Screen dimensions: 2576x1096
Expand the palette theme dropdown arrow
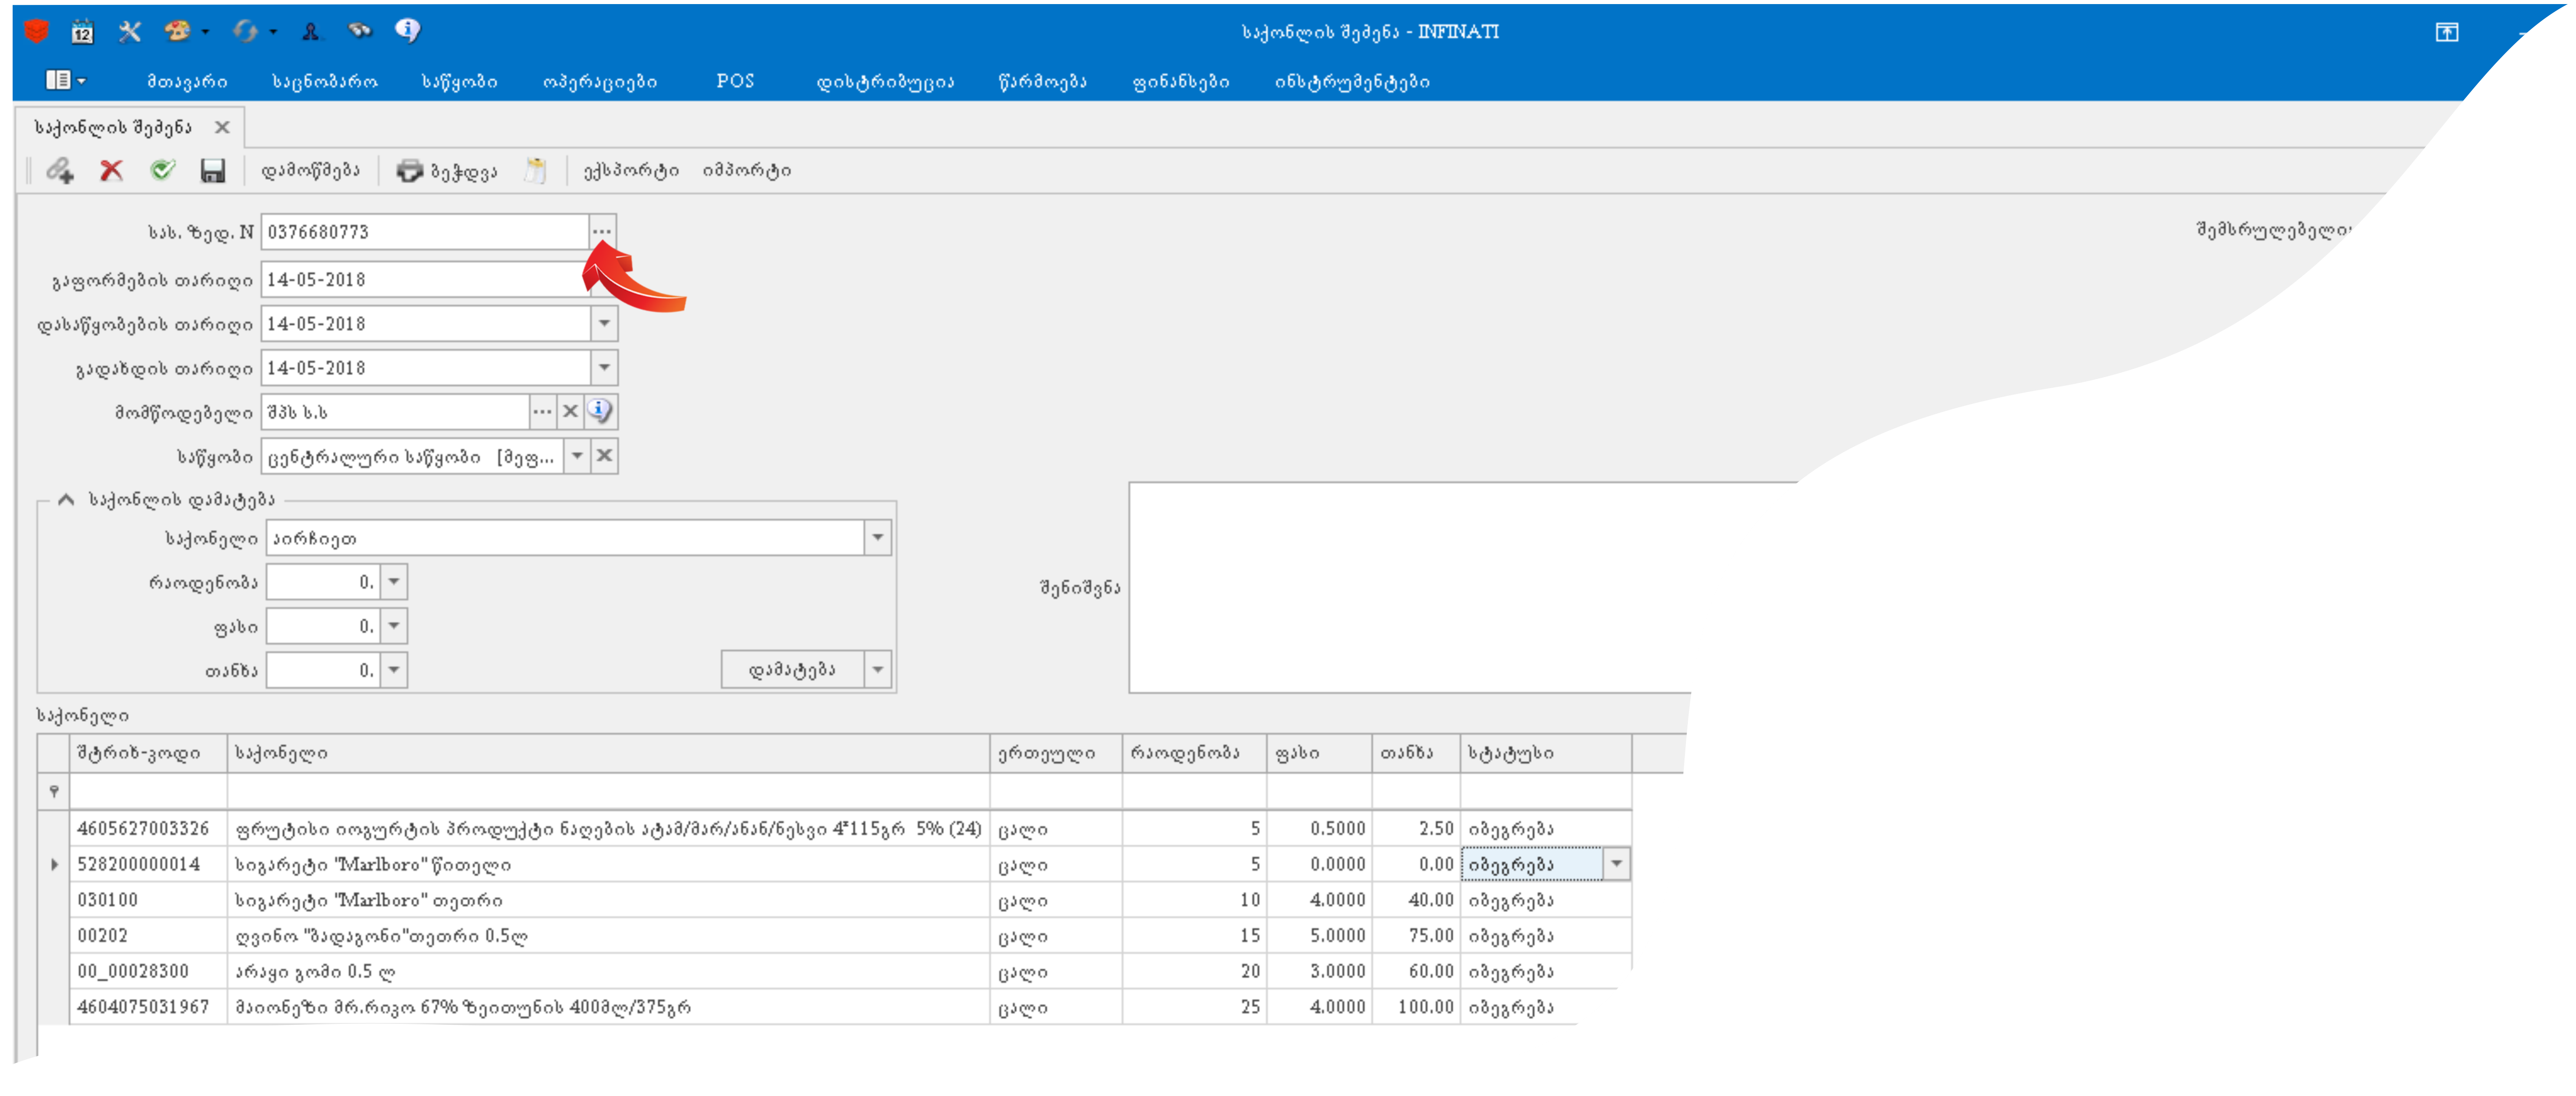point(205,32)
